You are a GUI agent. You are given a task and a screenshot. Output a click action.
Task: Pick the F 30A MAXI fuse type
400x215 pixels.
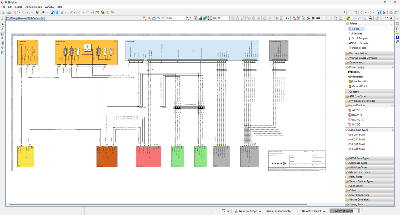click(358, 144)
